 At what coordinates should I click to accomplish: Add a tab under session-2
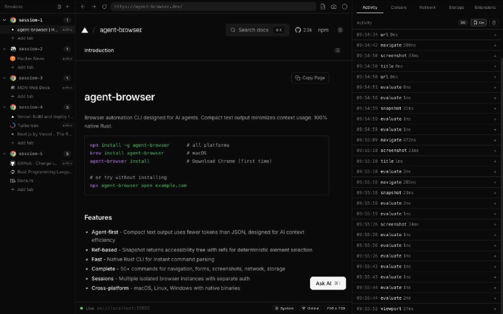tap(22, 67)
